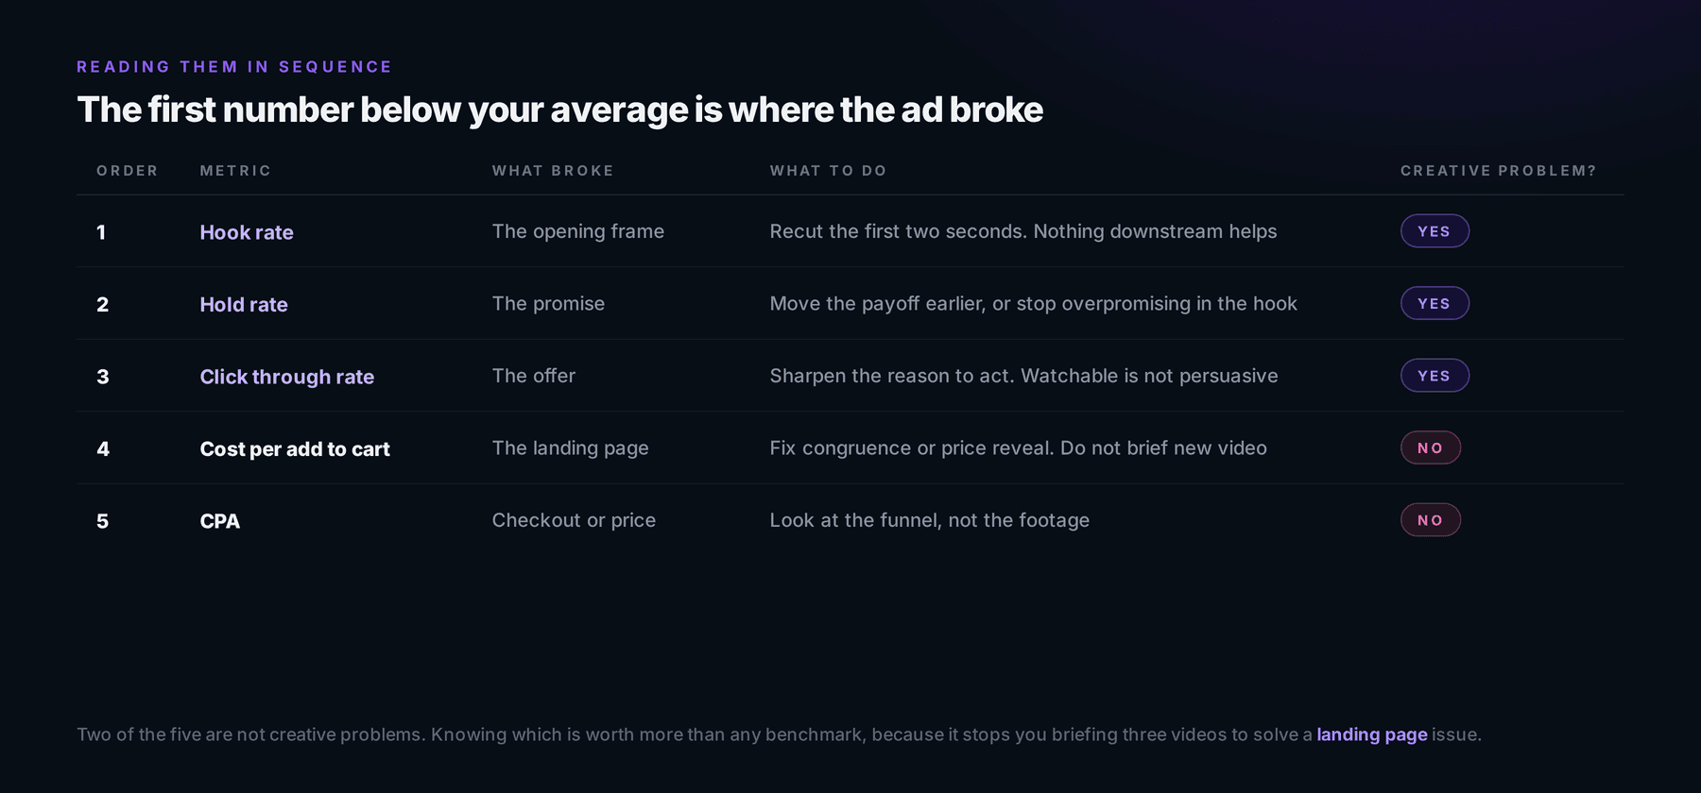Click the METRIC column header

click(235, 171)
